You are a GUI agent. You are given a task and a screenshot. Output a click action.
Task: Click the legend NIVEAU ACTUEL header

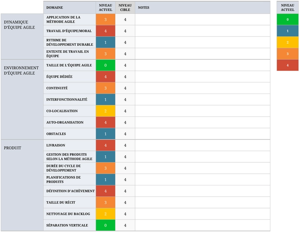(x=287, y=7)
